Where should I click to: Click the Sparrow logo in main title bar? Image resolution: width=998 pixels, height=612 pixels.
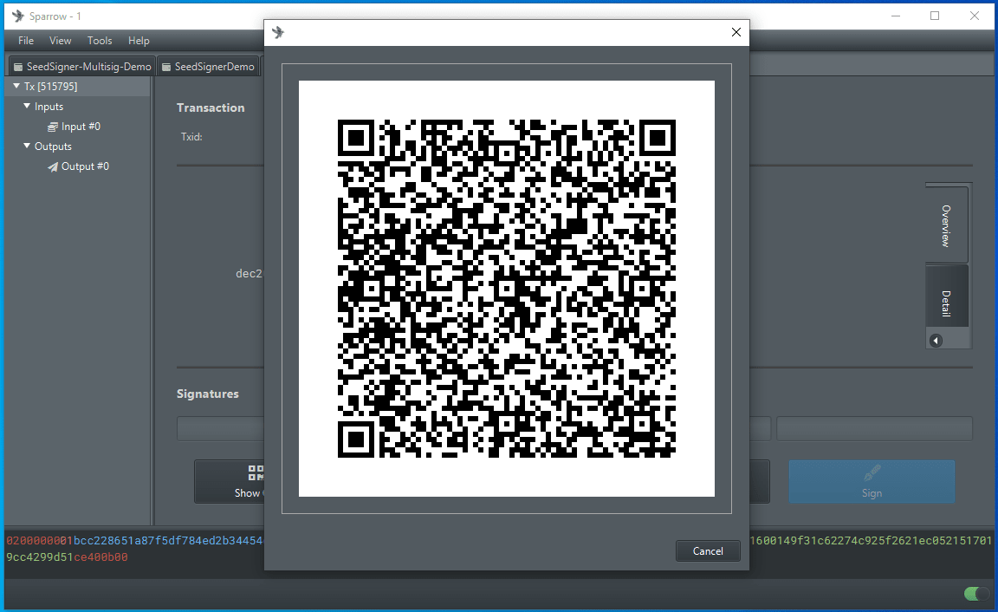click(x=17, y=16)
